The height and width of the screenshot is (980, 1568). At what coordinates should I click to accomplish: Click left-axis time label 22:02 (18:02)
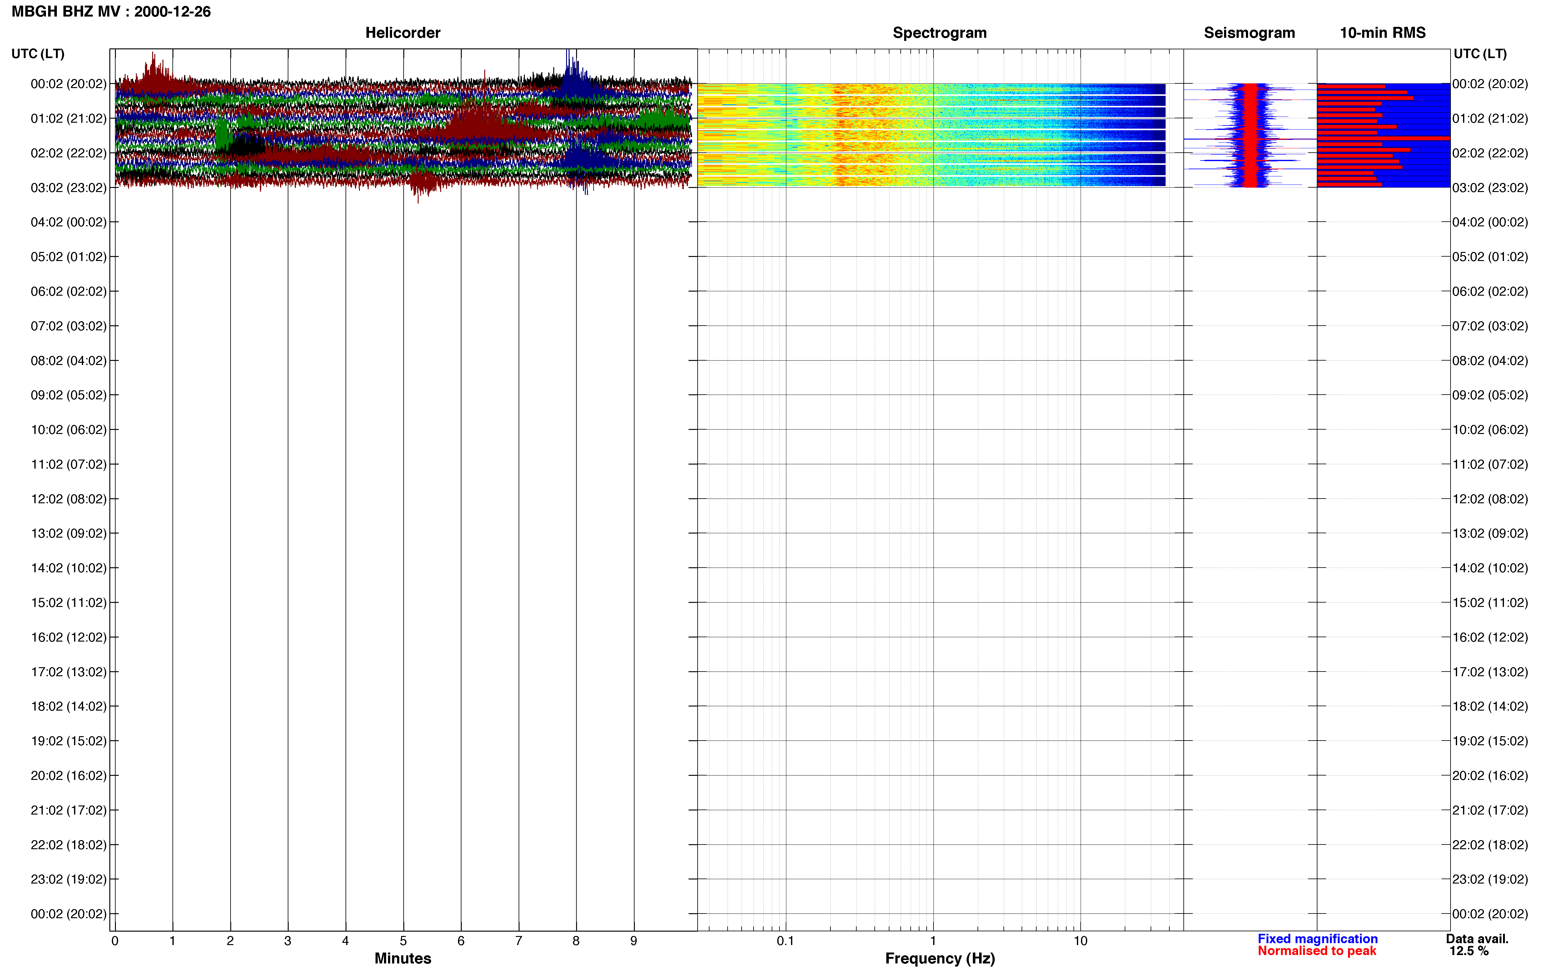click(x=68, y=845)
